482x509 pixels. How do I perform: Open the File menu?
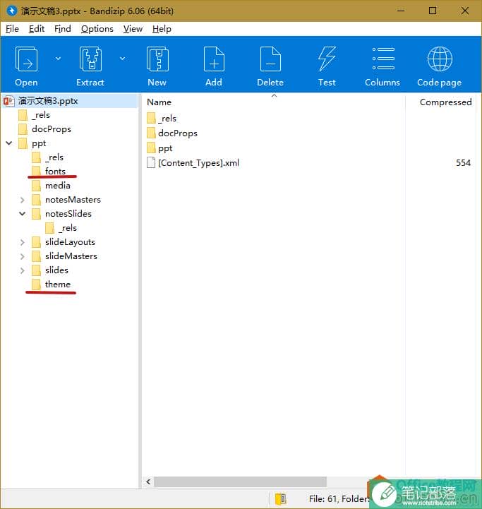click(x=12, y=29)
